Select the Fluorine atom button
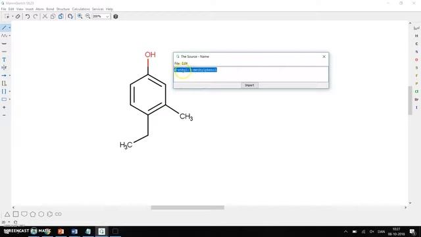This screenshot has width=421, height=237. (x=416, y=76)
